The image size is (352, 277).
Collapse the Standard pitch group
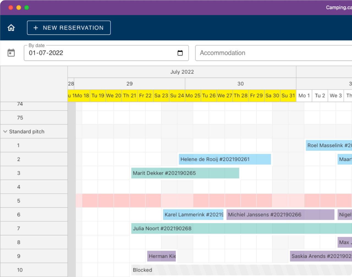[x=5, y=131]
